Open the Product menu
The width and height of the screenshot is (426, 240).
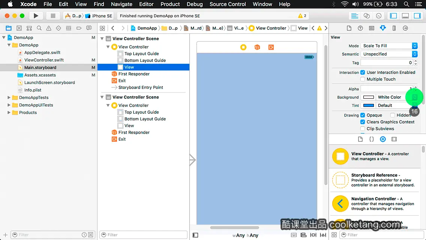coord(170,4)
